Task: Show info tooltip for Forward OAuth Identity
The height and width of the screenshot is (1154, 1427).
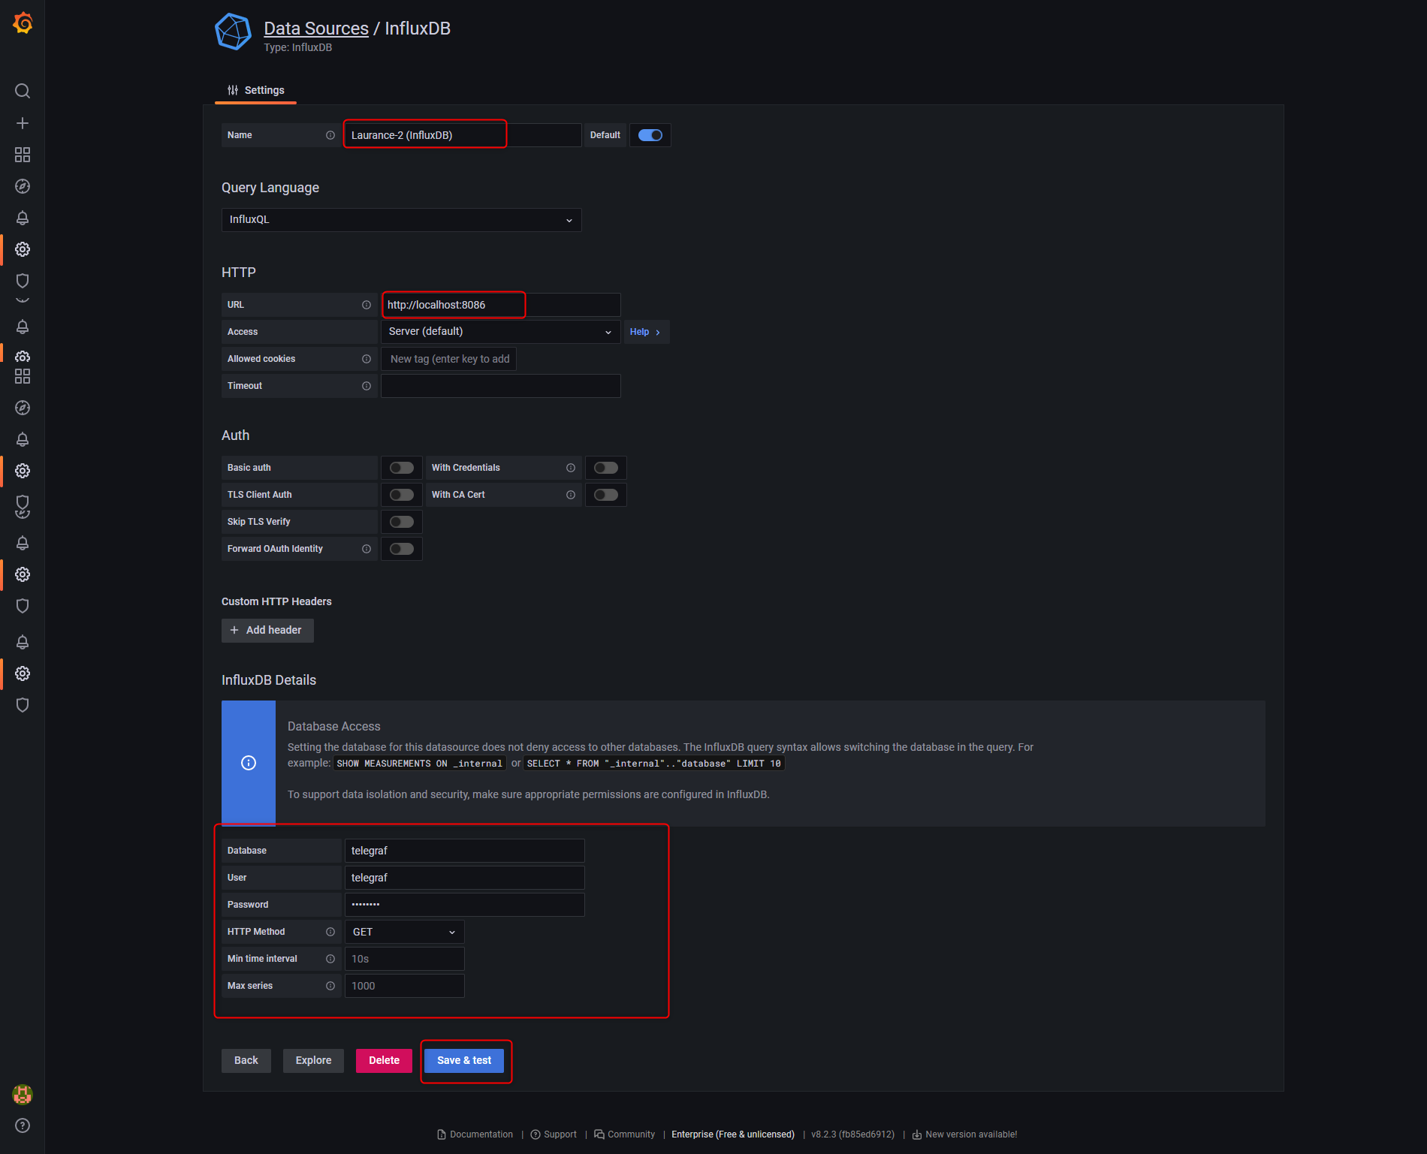Action: tap(367, 549)
